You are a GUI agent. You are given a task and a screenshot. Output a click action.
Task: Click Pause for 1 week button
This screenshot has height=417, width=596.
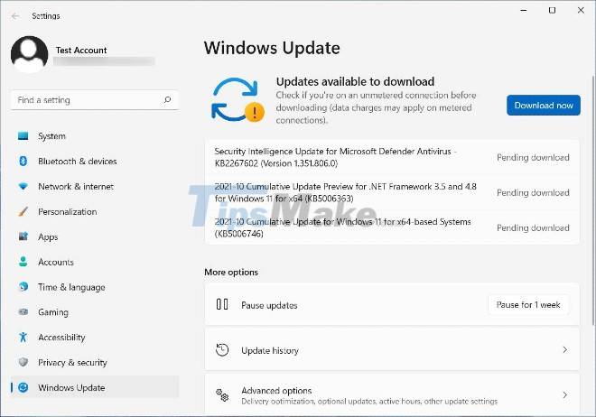[x=528, y=304]
